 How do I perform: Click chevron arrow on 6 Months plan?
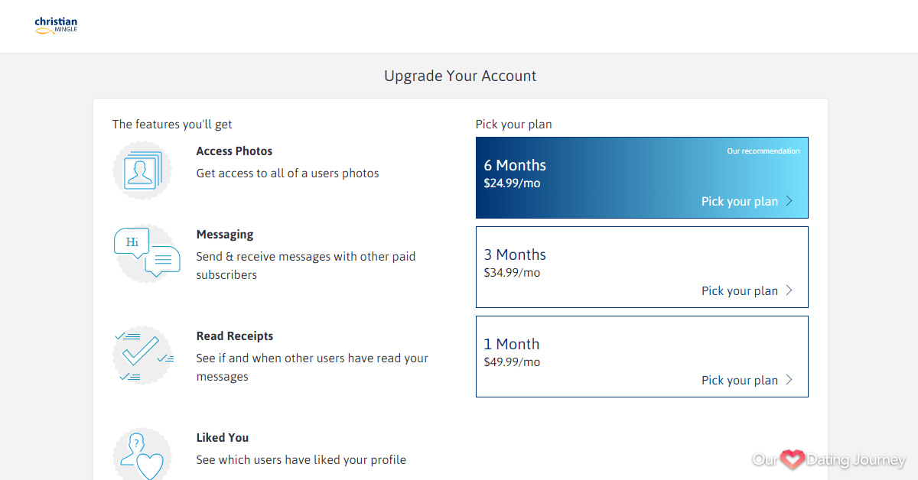(x=789, y=201)
